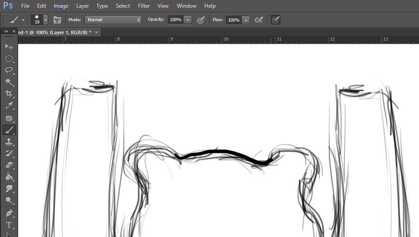
Task: Toggle pressure control for opacity
Action: 201,20
